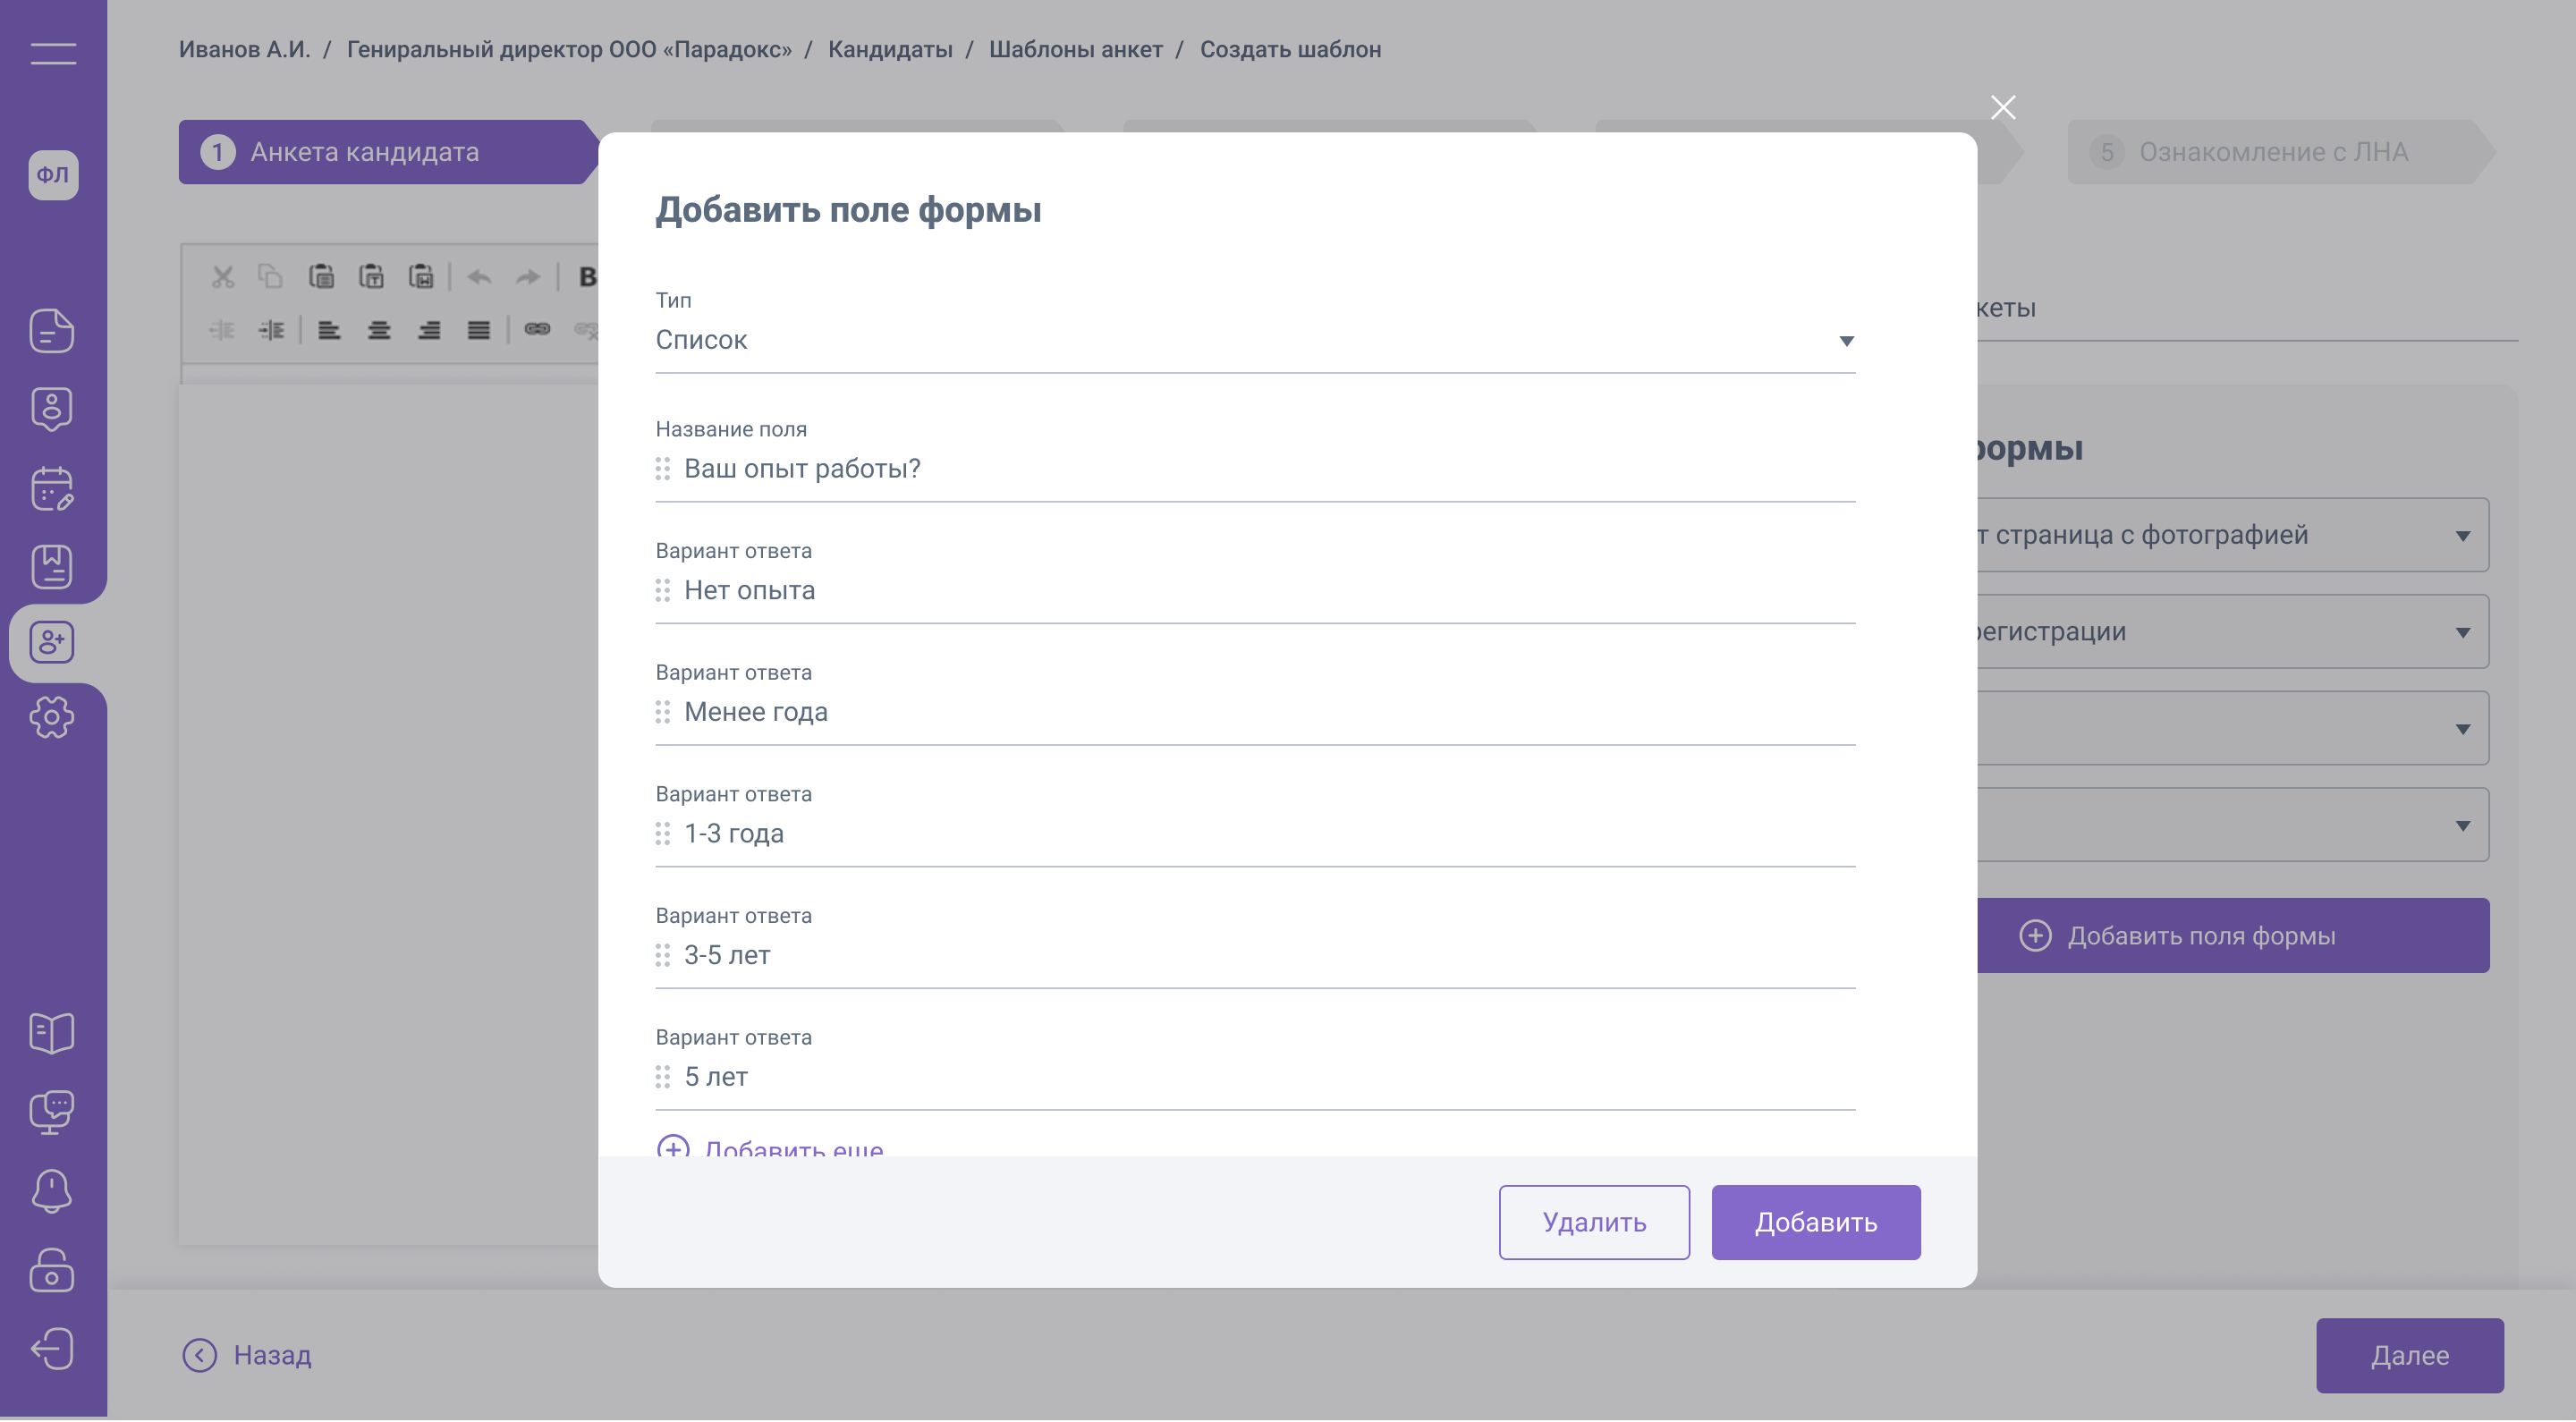The height and width of the screenshot is (1422, 2576).
Task: Click the logout icon in sidebar
Action: (52, 1349)
